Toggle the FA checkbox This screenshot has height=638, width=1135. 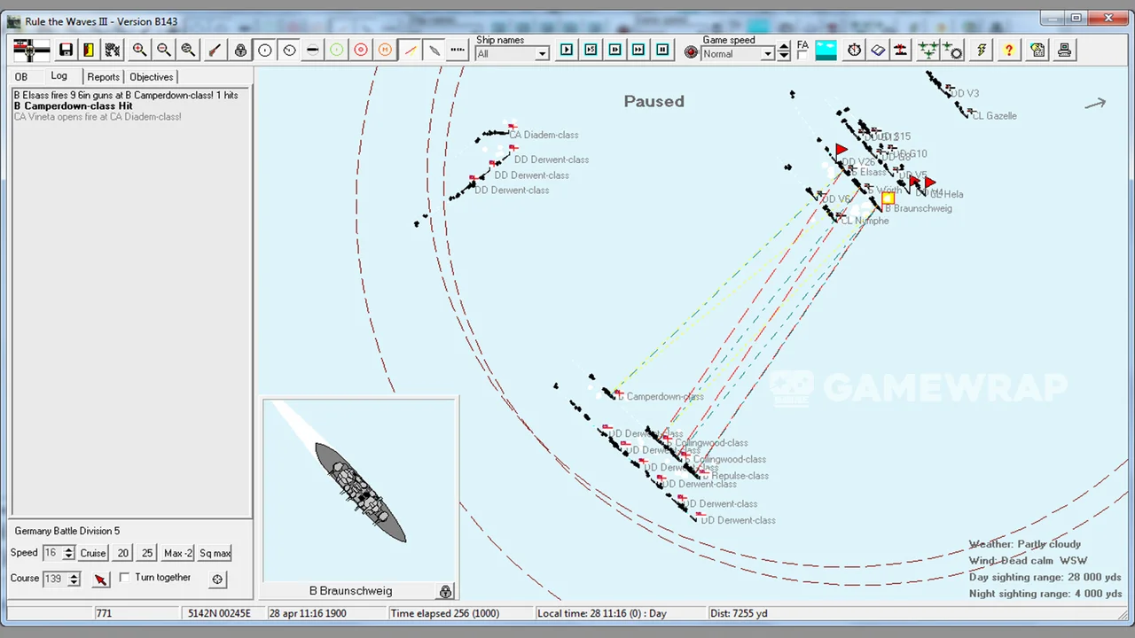pos(802,55)
